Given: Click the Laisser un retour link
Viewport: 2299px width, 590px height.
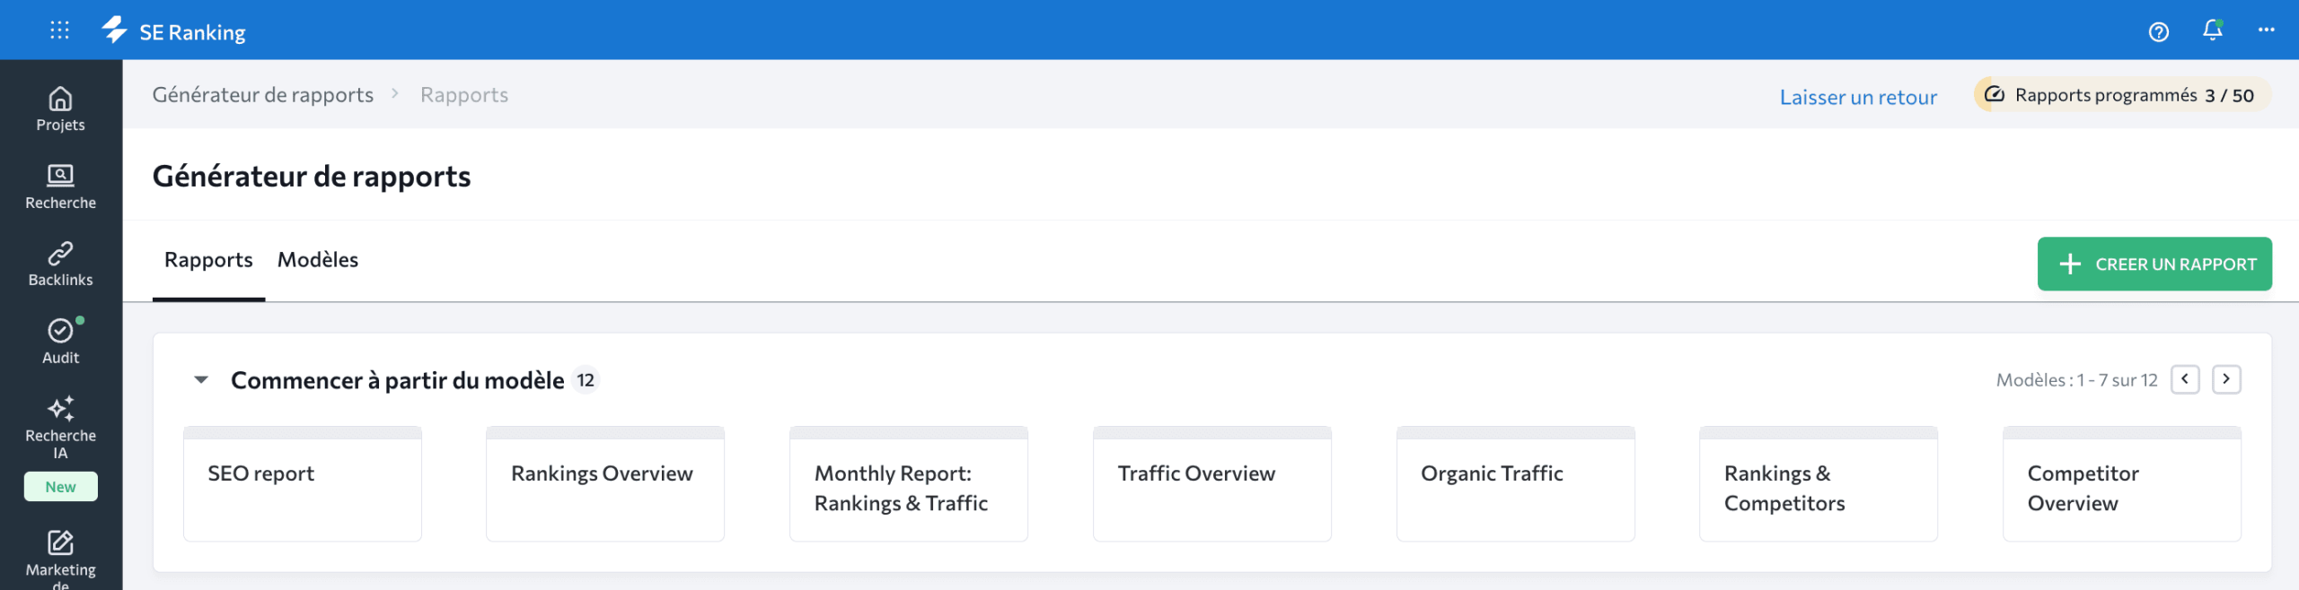Looking at the screenshot, I should pos(1858,97).
